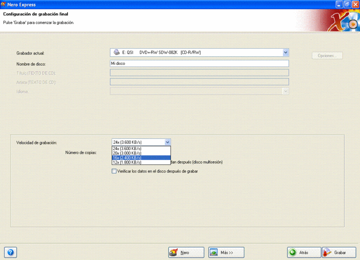Switch to full Nero application button
The height and width of the screenshot is (260, 360).
coord(186,252)
